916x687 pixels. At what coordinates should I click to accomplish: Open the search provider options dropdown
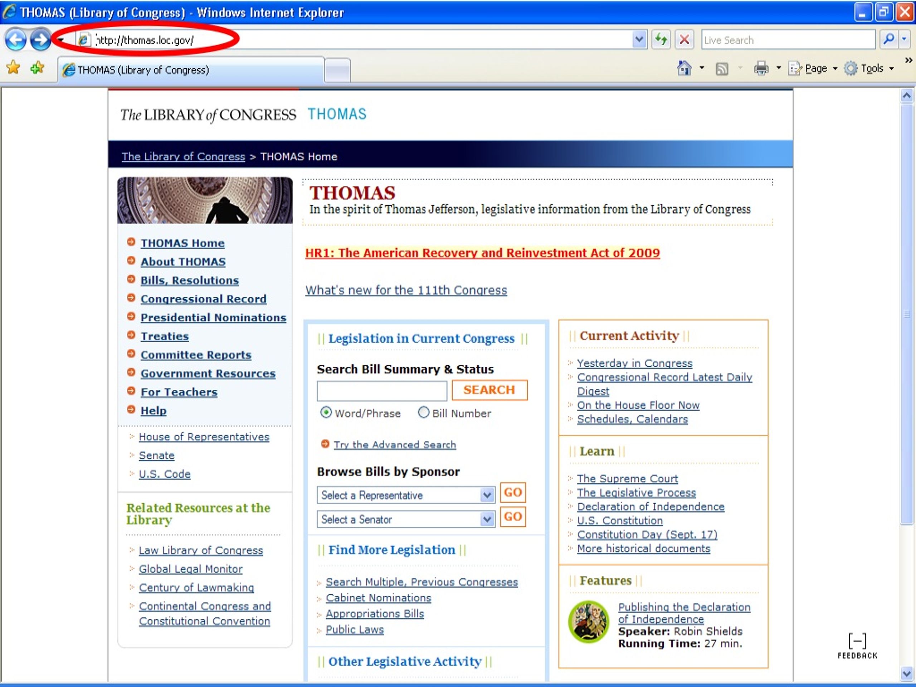point(904,39)
